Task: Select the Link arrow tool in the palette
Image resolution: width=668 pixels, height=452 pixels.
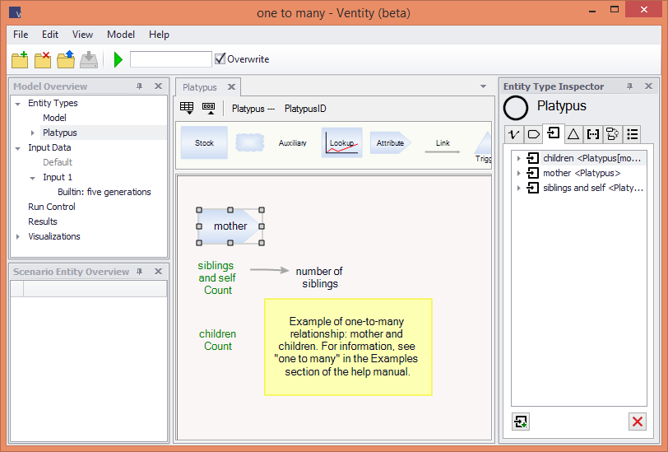Action: (x=443, y=146)
